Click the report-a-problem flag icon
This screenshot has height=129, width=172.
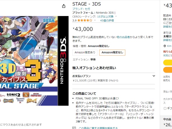[x=74, y=128]
